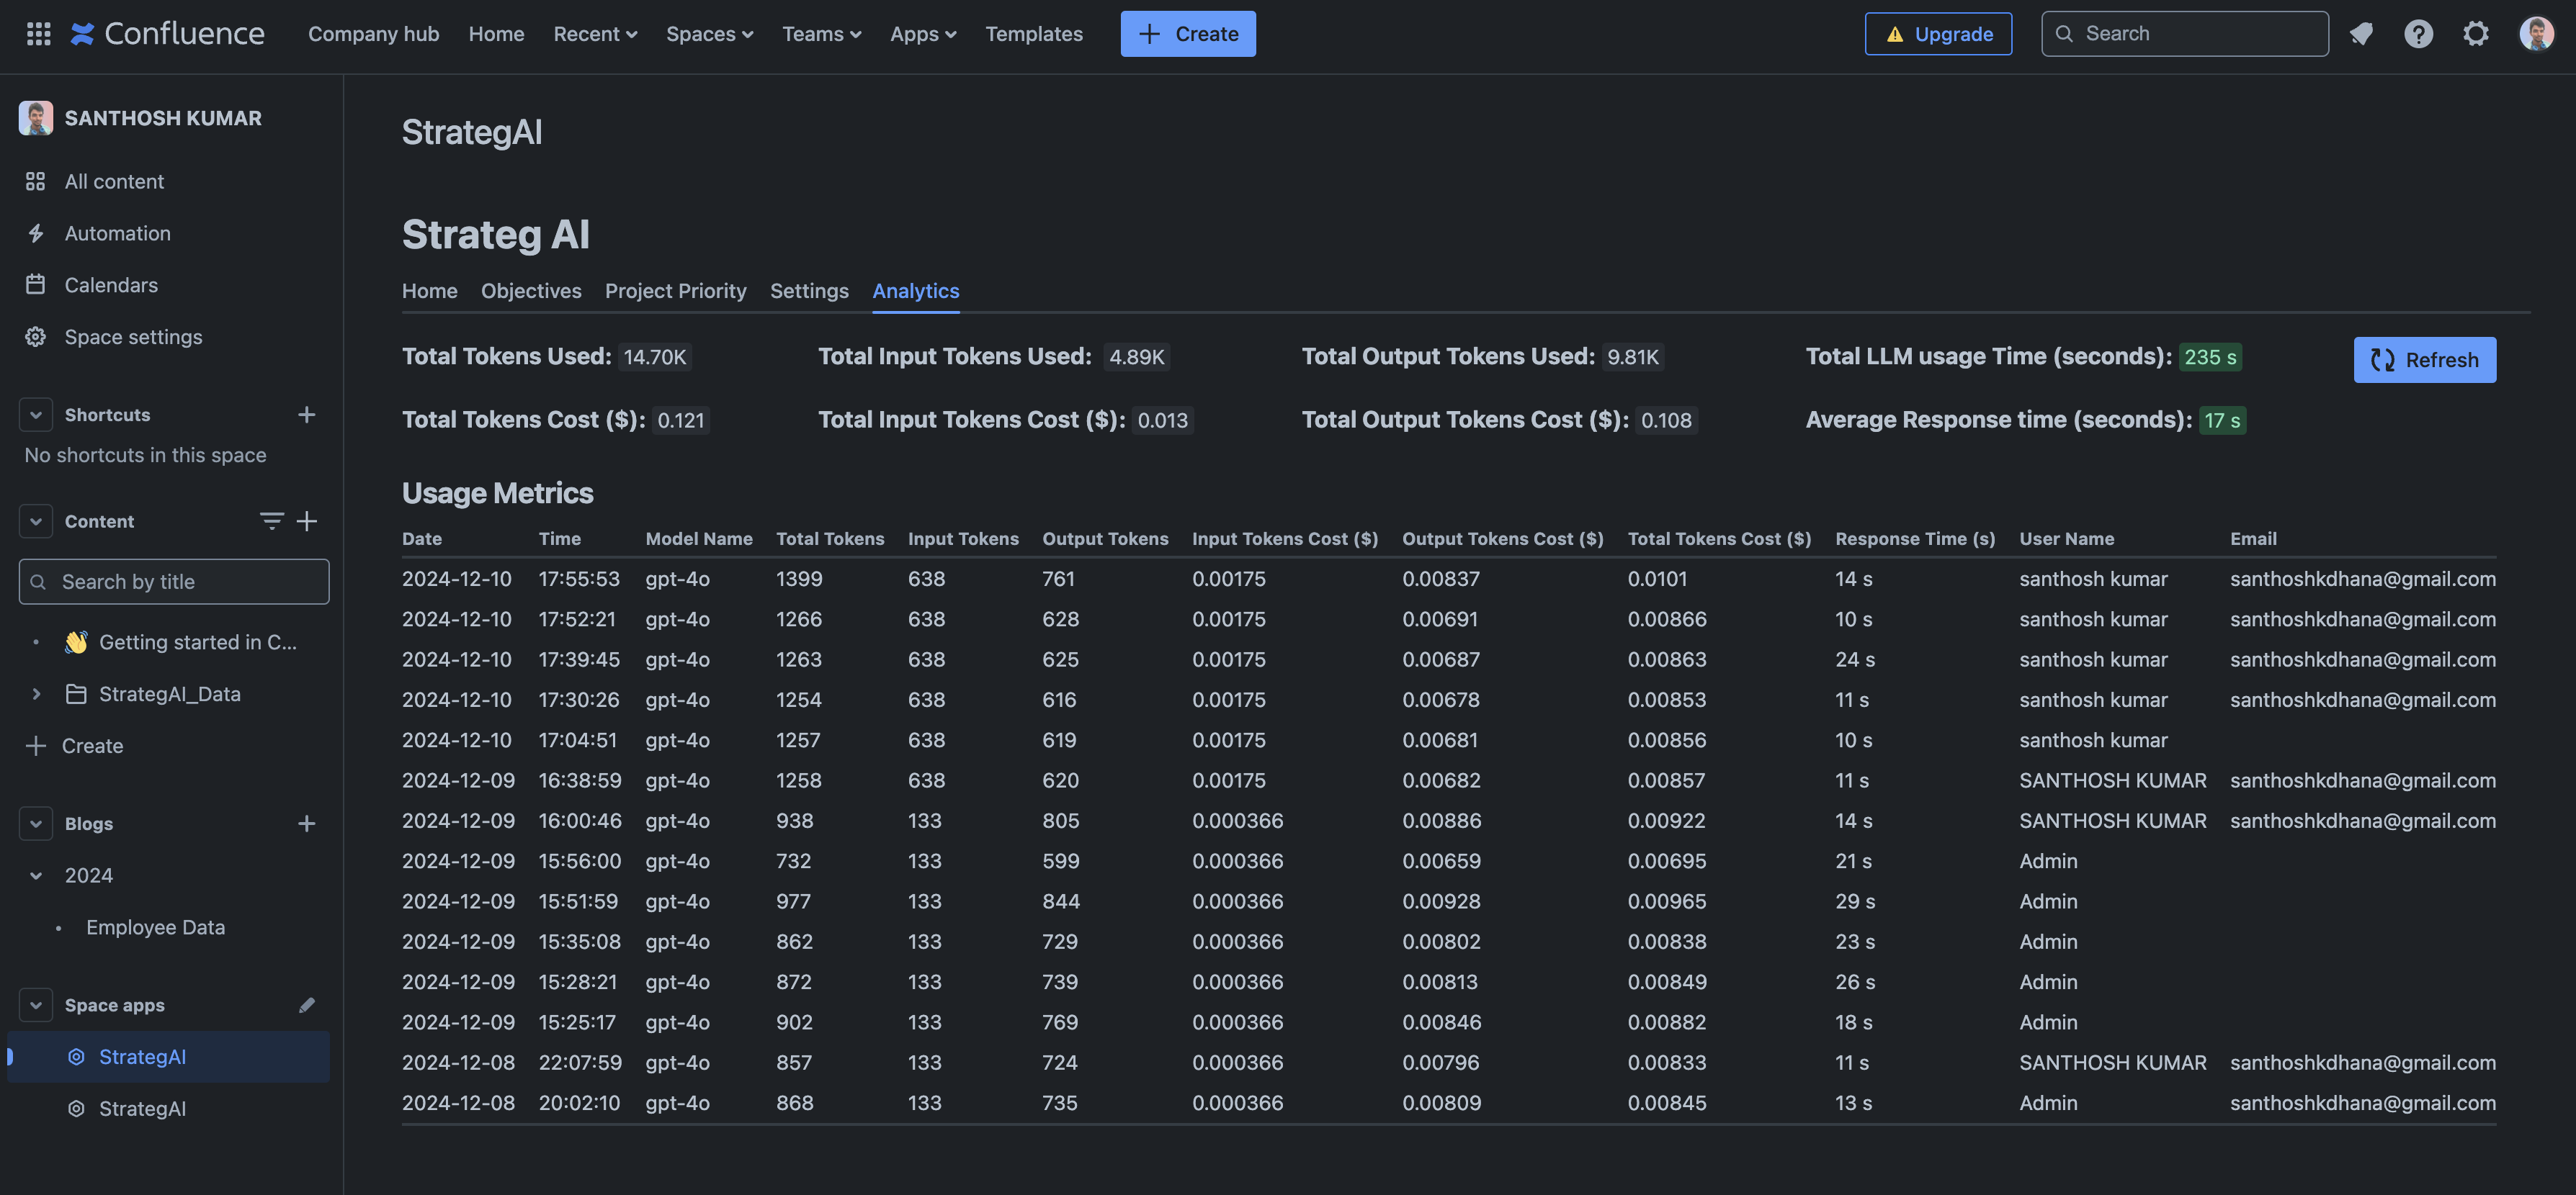Open the Spaces dropdown menu

709,34
